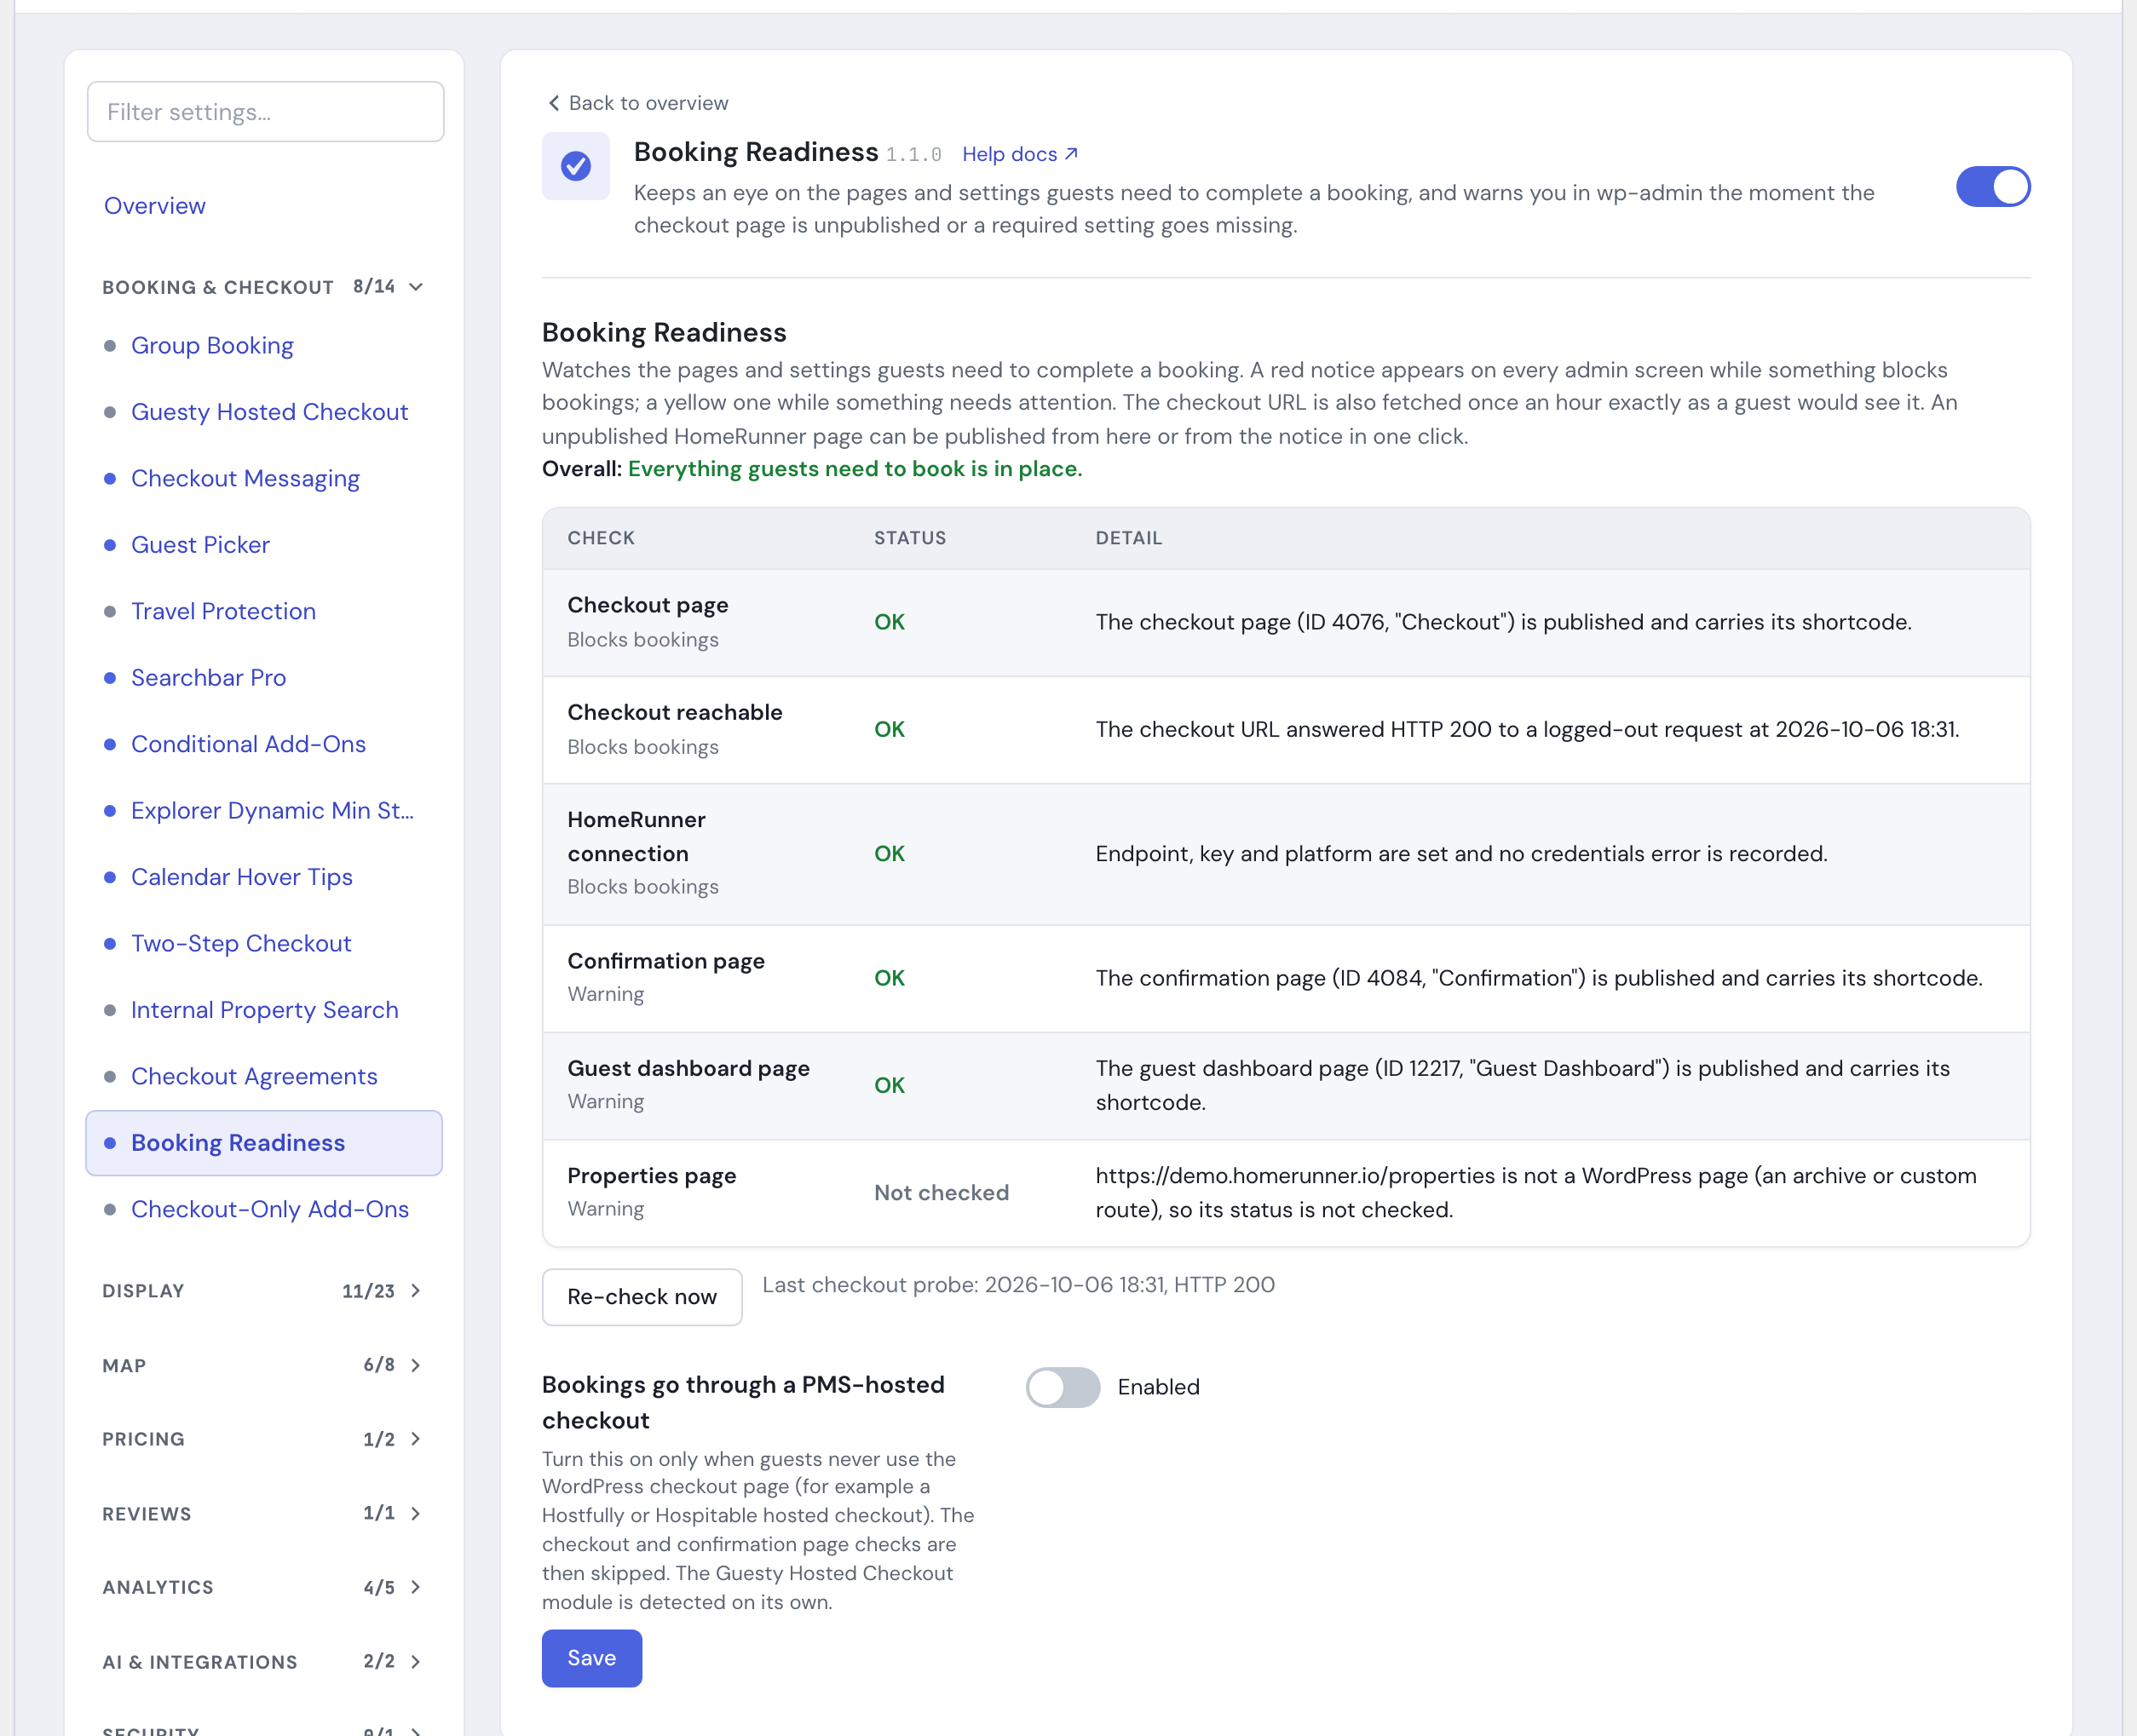Click the external link arrow after Help docs
Screen dimensions: 2137x1736
point(1072,154)
